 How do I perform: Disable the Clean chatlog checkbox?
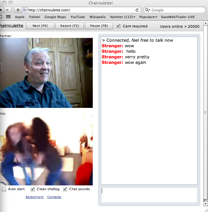[x=33, y=189]
